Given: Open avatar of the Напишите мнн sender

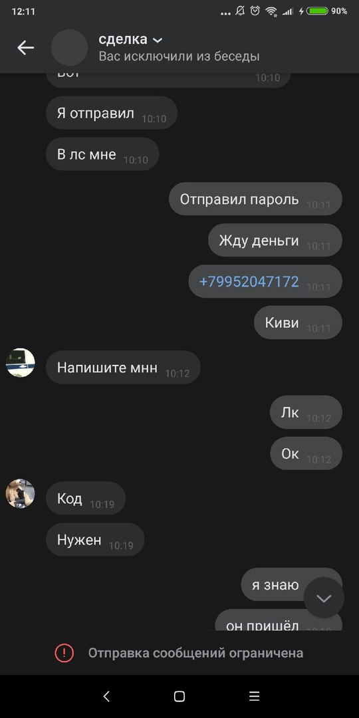Looking at the screenshot, I should coord(20,363).
